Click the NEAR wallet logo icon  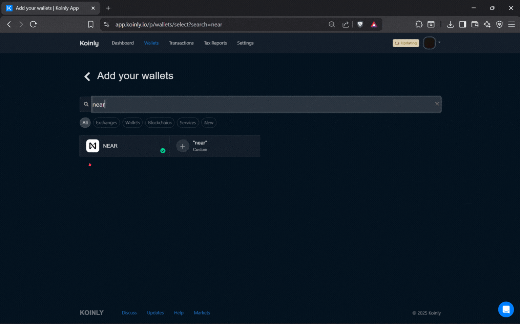tap(92, 146)
